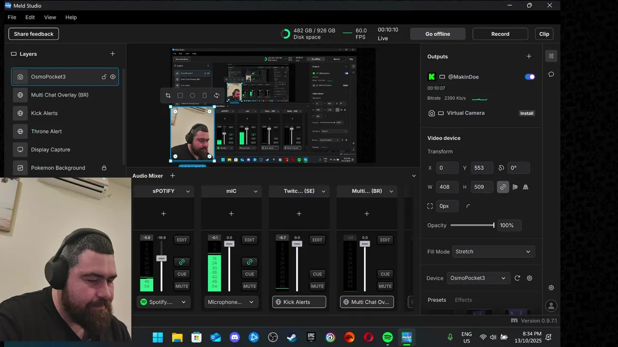Flip the video horizontally
618x347 pixels.
[526, 187]
